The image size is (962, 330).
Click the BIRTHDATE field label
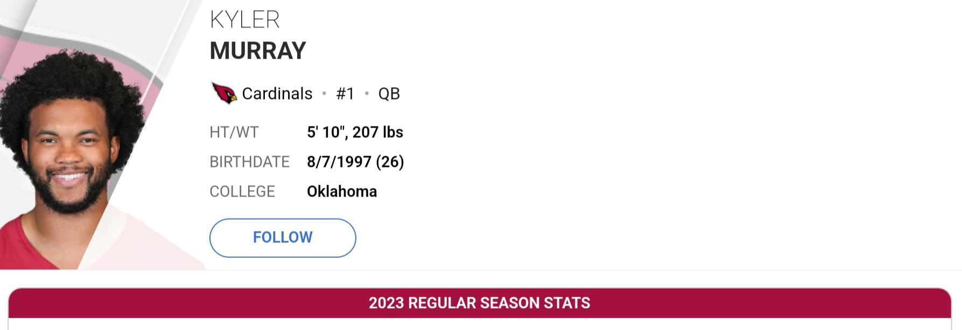250,162
